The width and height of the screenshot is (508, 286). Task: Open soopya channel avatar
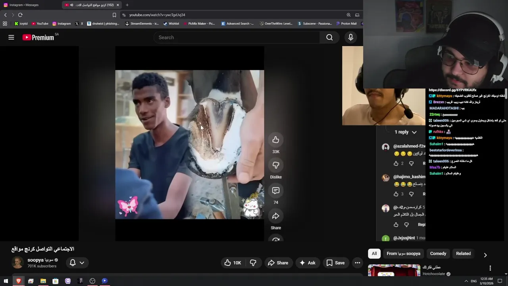17,263
